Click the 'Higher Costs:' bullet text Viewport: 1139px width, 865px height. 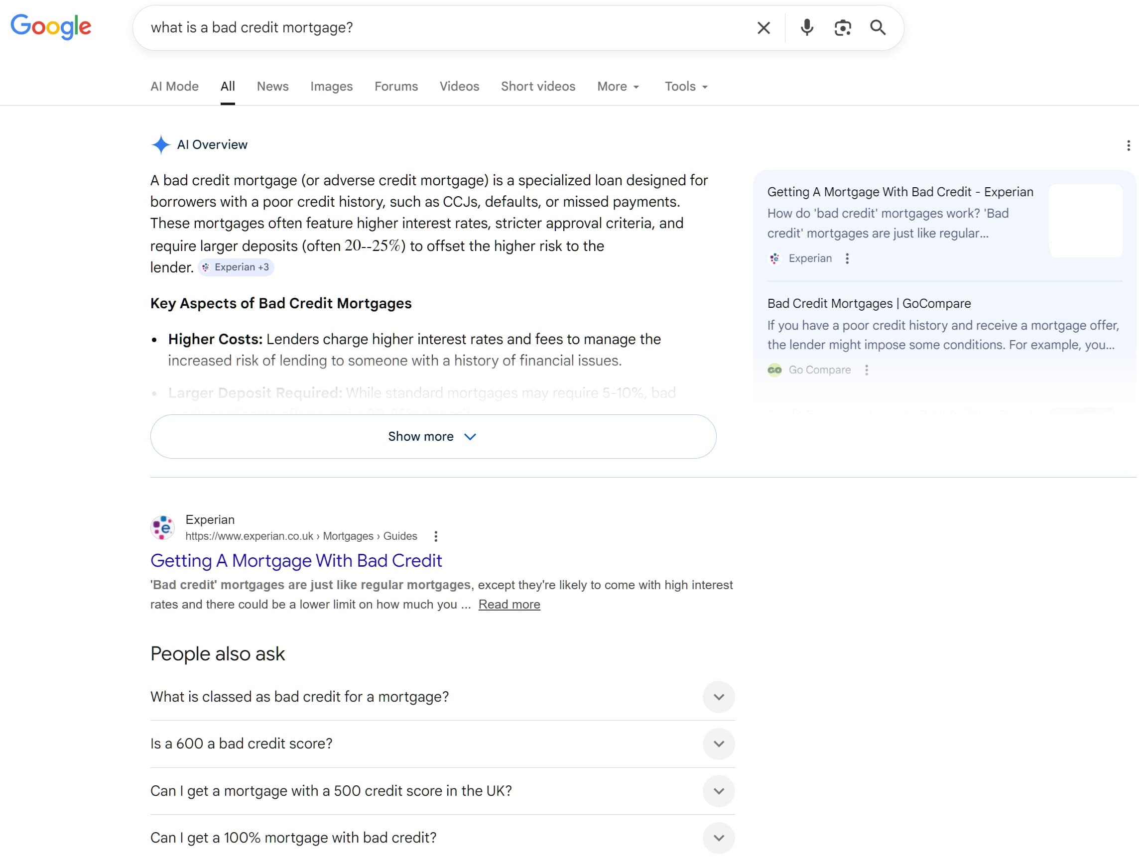(x=215, y=340)
